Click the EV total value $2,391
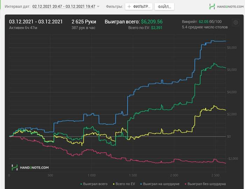 tap(156, 28)
